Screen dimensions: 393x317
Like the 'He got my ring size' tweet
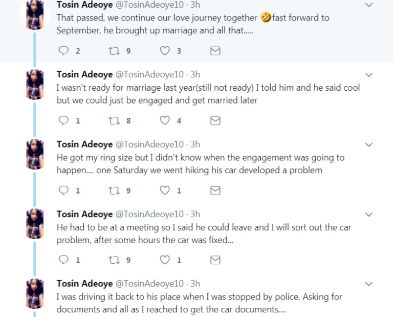point(165,190)
